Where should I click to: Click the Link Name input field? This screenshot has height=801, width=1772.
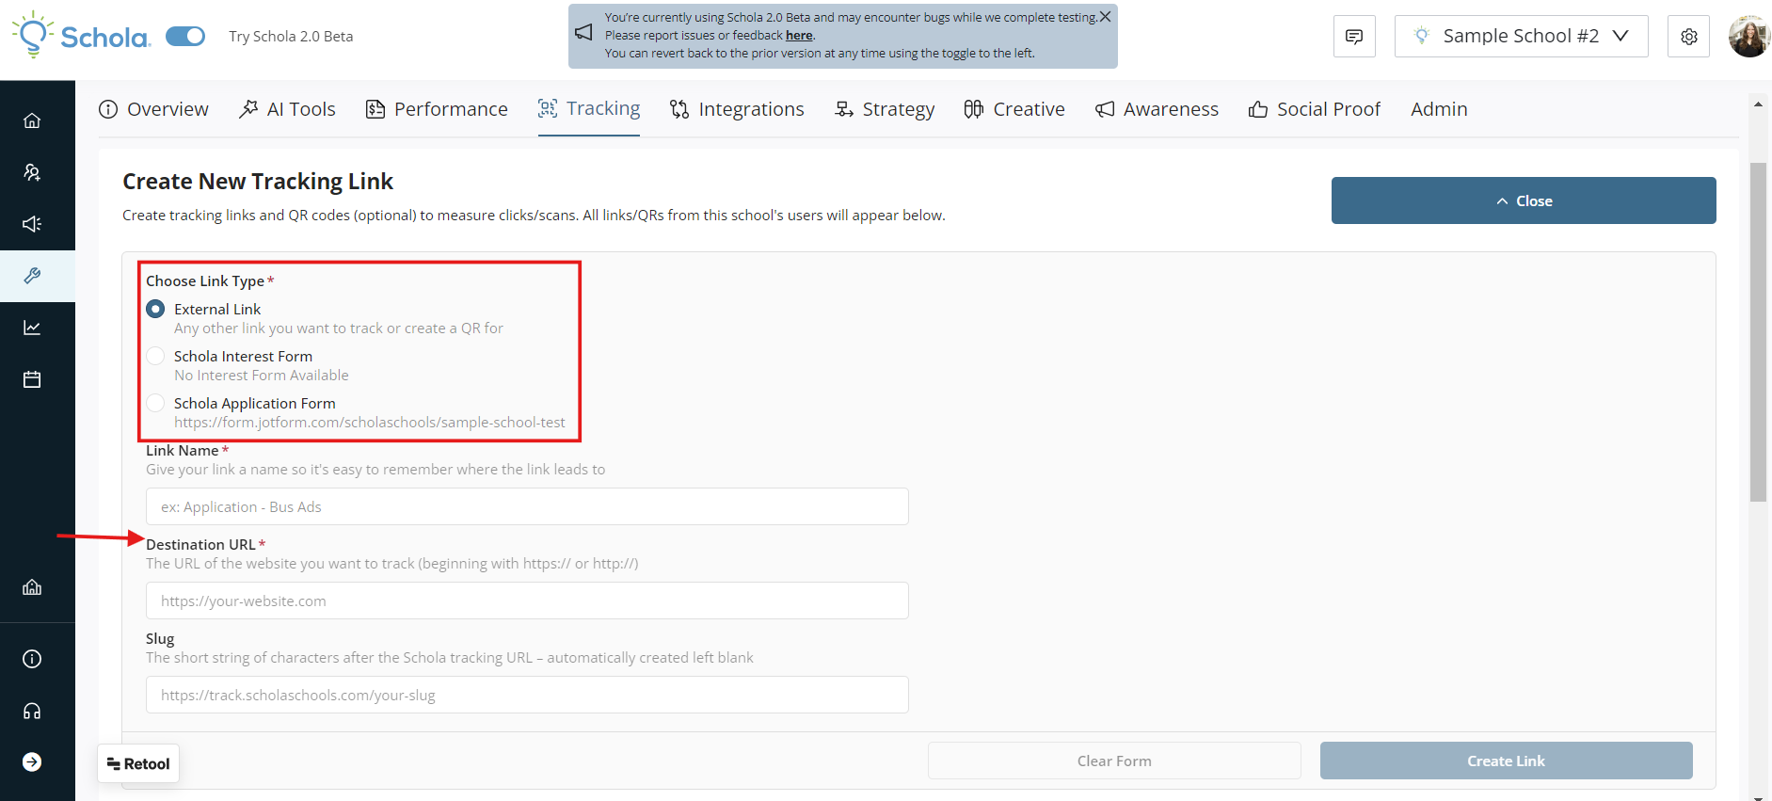pyautogui.click(x=527, y=506)
